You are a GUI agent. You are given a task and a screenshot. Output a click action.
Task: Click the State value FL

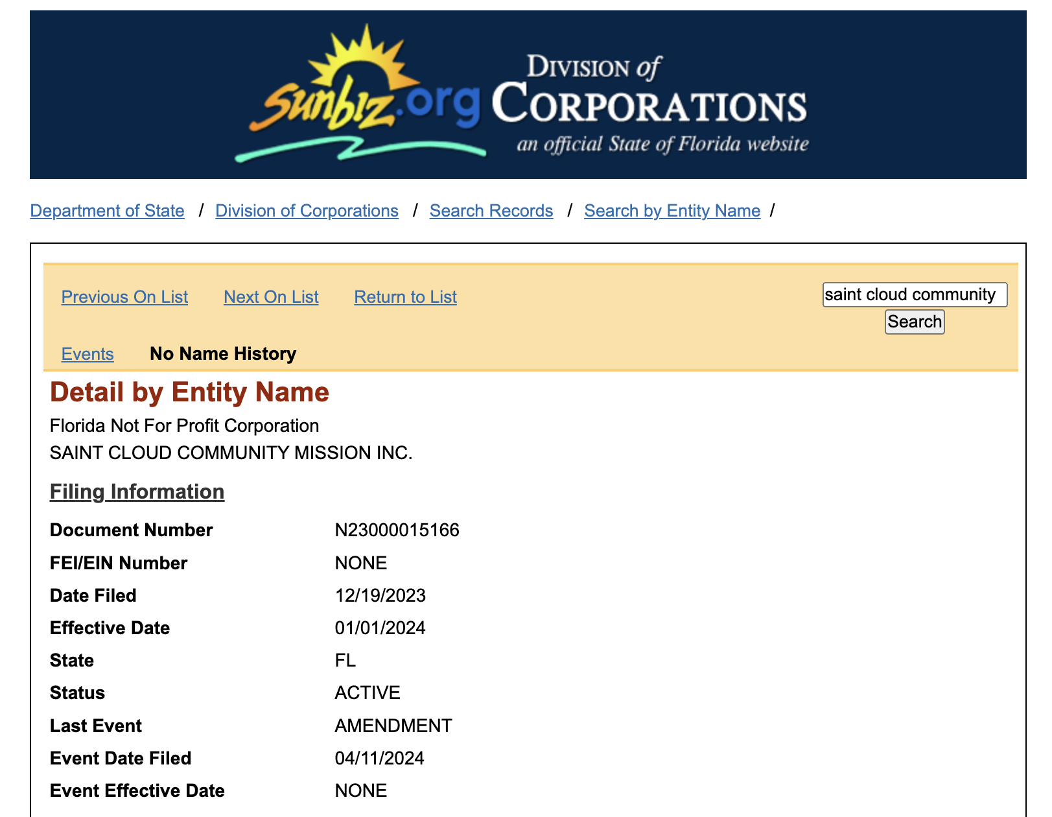pos(345,660)
